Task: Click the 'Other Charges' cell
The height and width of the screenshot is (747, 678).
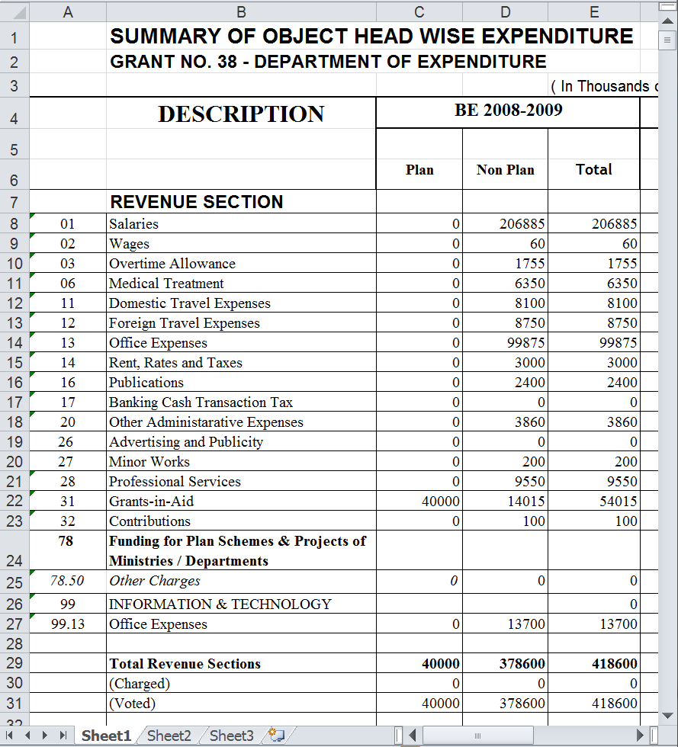Action: pos(241,581)
